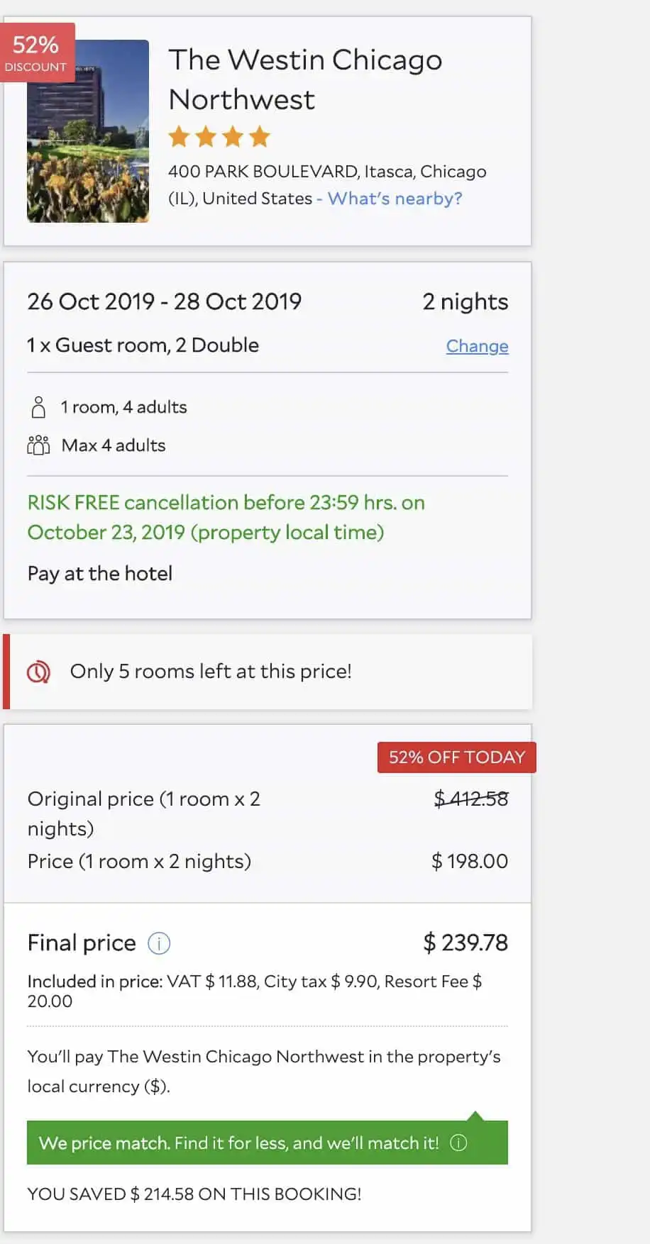Viewport: 650px width, 1244px height.
Task: Click the Final price $ 239.78 amount
Action: pyautogui.click(x=466, y=943)
